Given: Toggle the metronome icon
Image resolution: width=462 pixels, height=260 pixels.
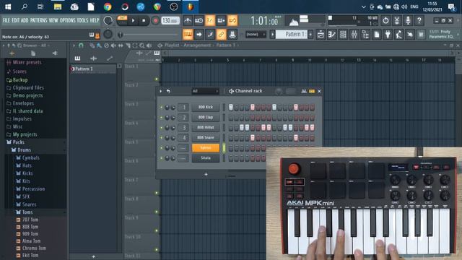Looking at the screenshot, I should pyautogui.click(x=188, y=20).
